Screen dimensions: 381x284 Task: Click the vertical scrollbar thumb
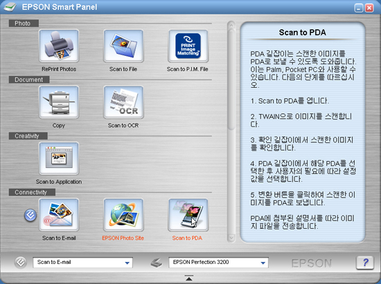231,79
